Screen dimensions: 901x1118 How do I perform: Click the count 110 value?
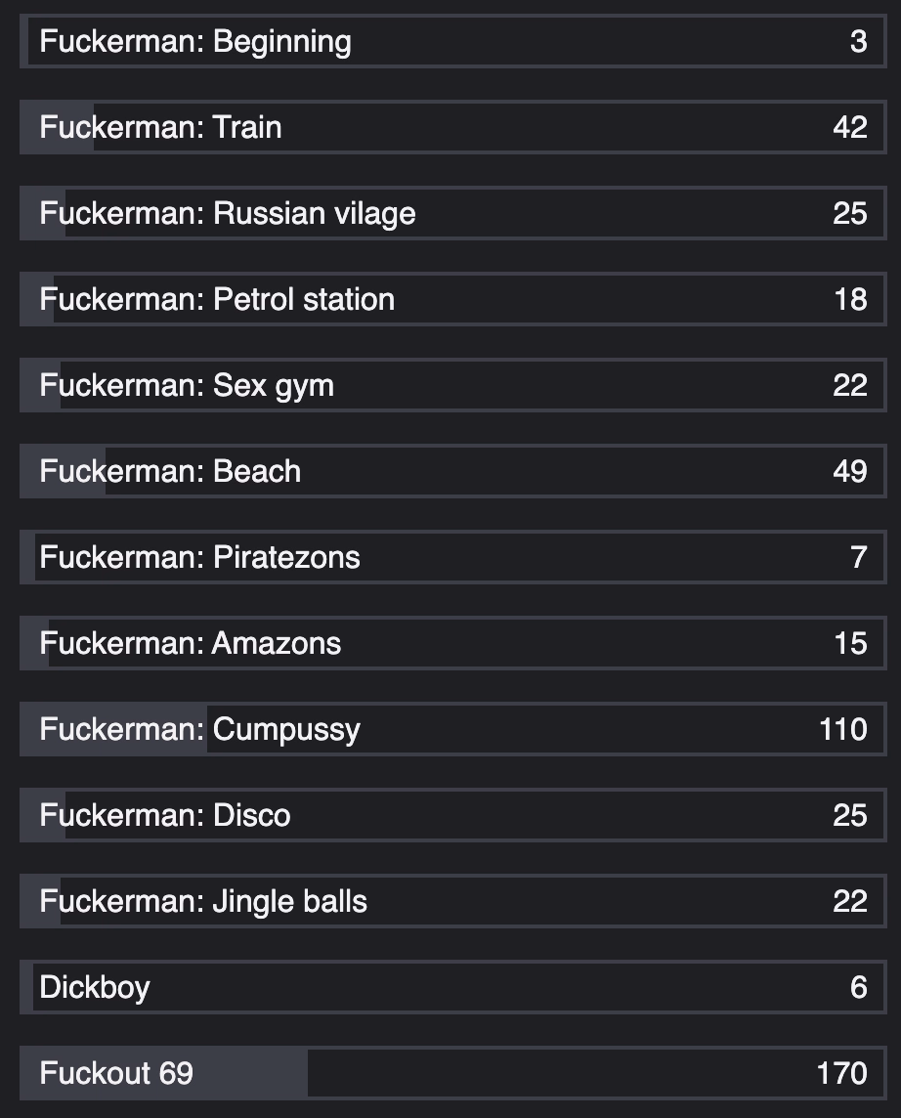(842, 730)
